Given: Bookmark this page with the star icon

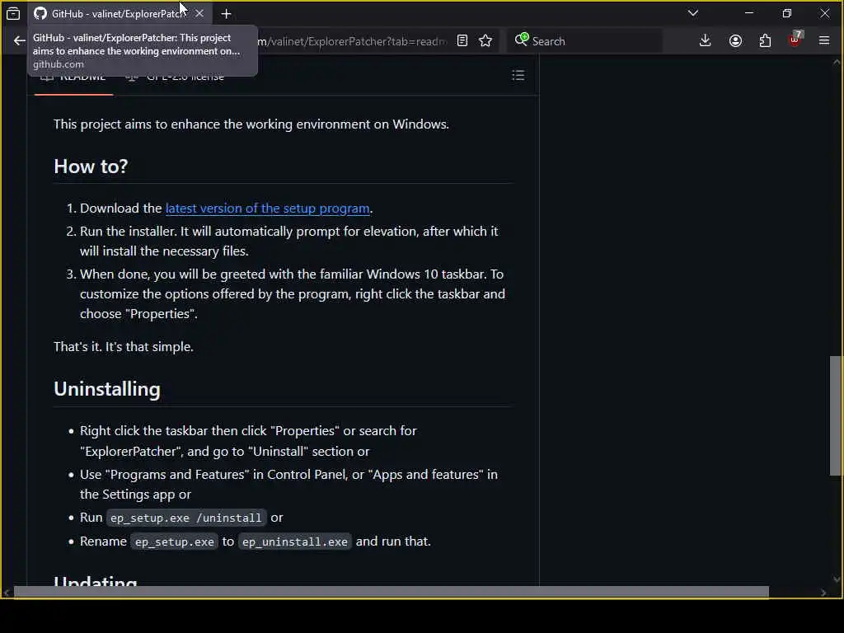Looking at the screenshot, I should (485, 41).
